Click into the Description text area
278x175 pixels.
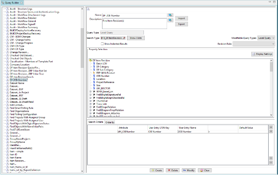coord(135,24)
